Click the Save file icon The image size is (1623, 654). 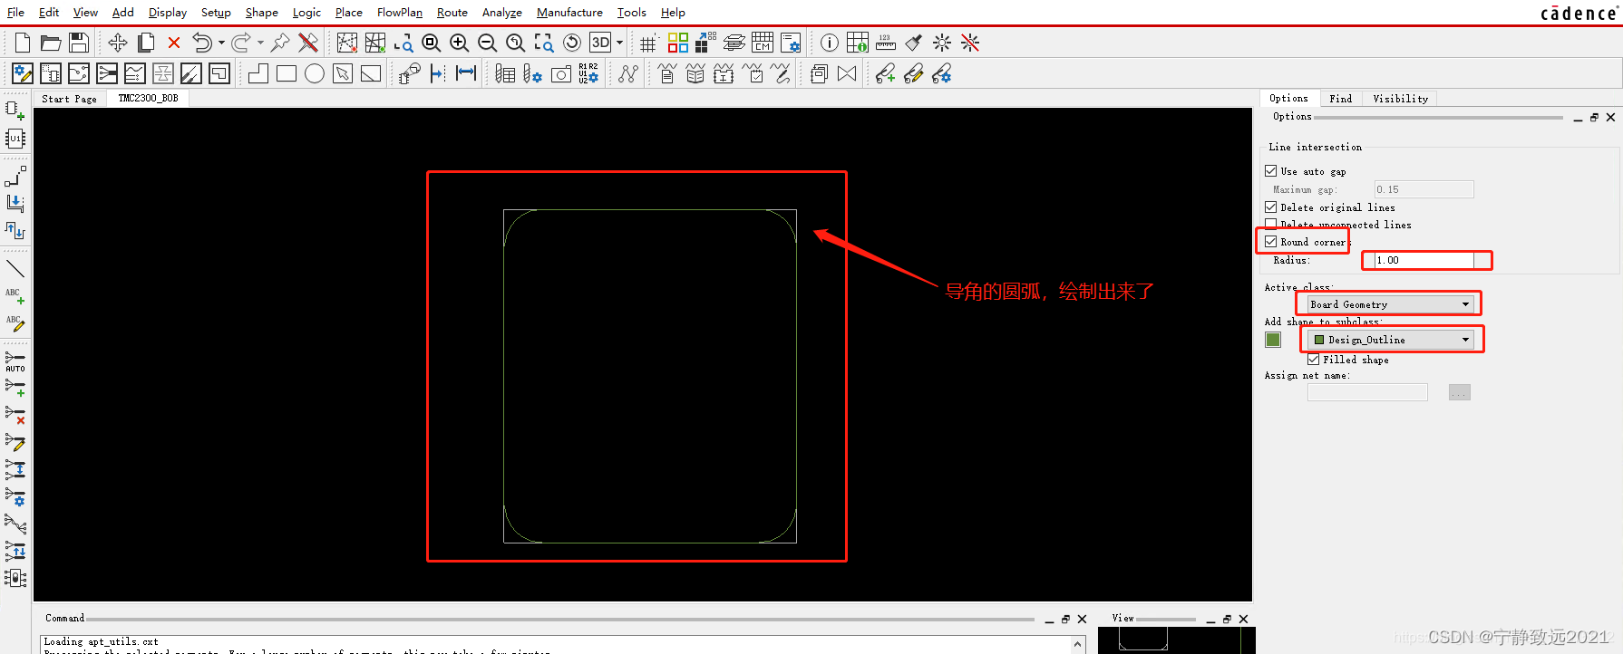coord(79,43)
